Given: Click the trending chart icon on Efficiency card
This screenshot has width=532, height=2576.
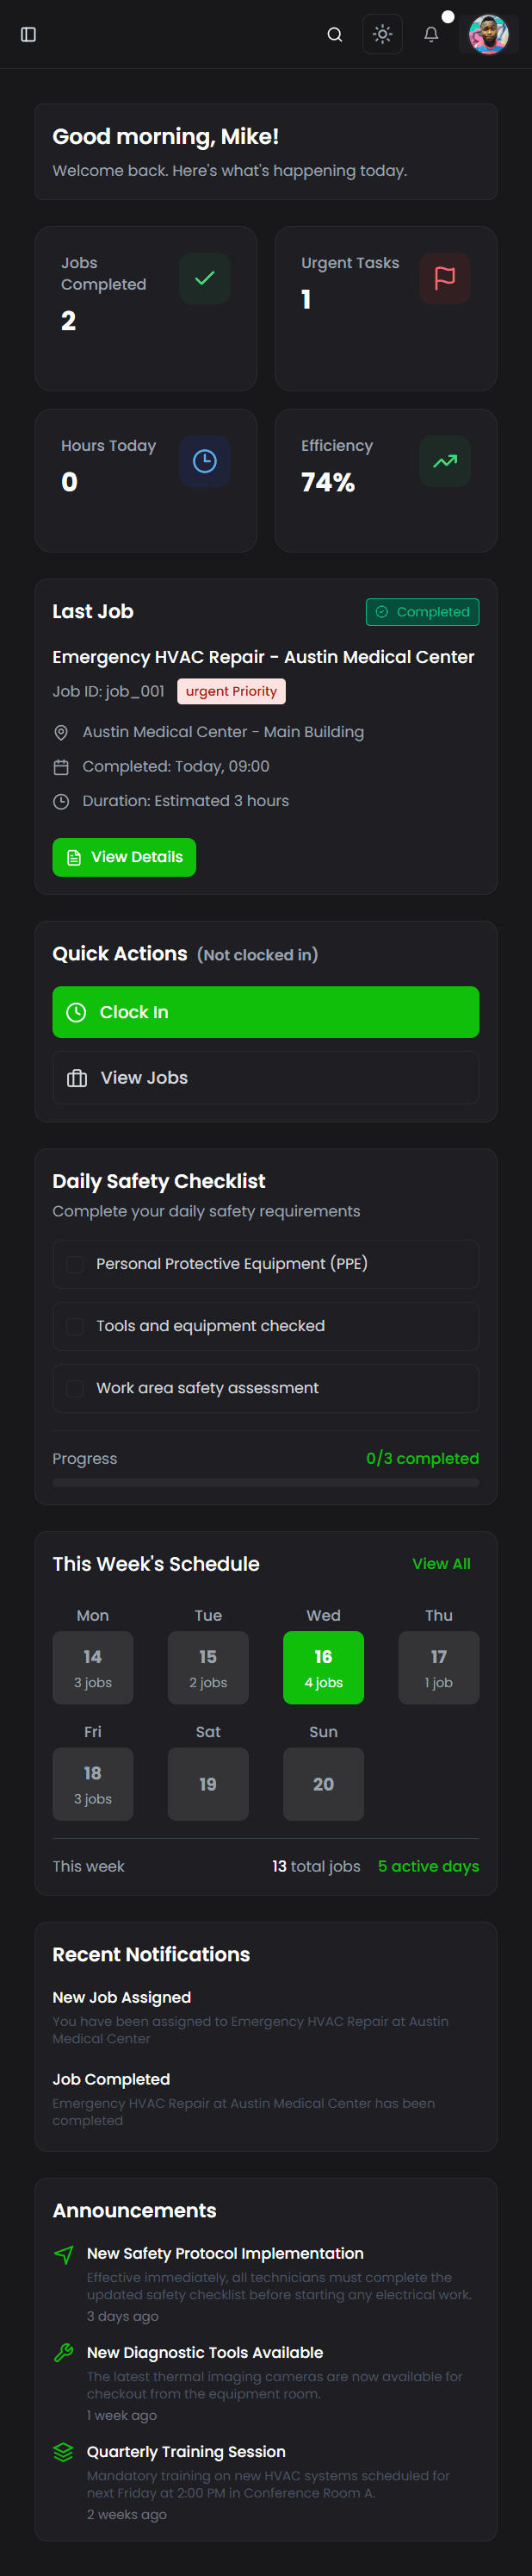Looking at the screenshot, I should [445, 461].
